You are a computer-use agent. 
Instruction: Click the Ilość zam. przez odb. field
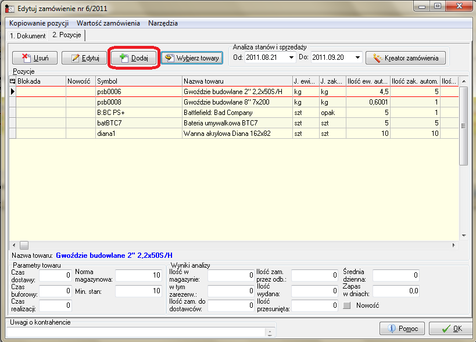pyautogui.click(x=314, y=275)
